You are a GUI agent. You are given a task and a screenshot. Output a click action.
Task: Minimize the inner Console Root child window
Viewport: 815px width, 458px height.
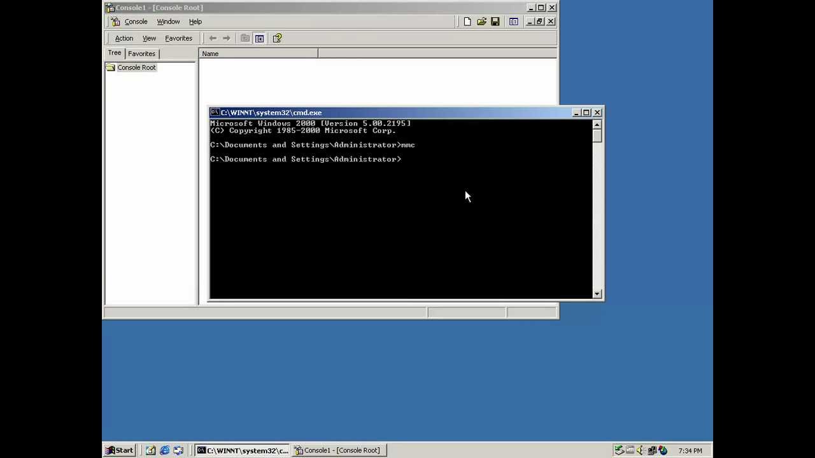528,22
